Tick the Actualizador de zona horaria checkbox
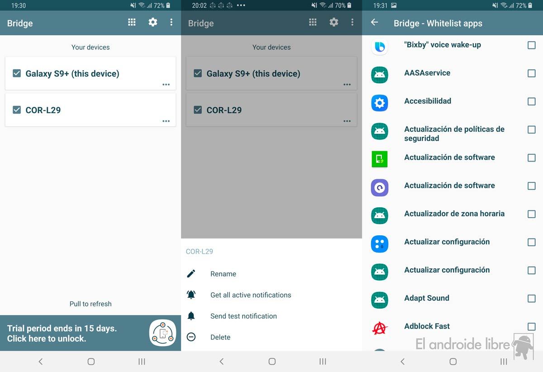The height and width of the screenshot is (372, 543). (x=531, y=214)
